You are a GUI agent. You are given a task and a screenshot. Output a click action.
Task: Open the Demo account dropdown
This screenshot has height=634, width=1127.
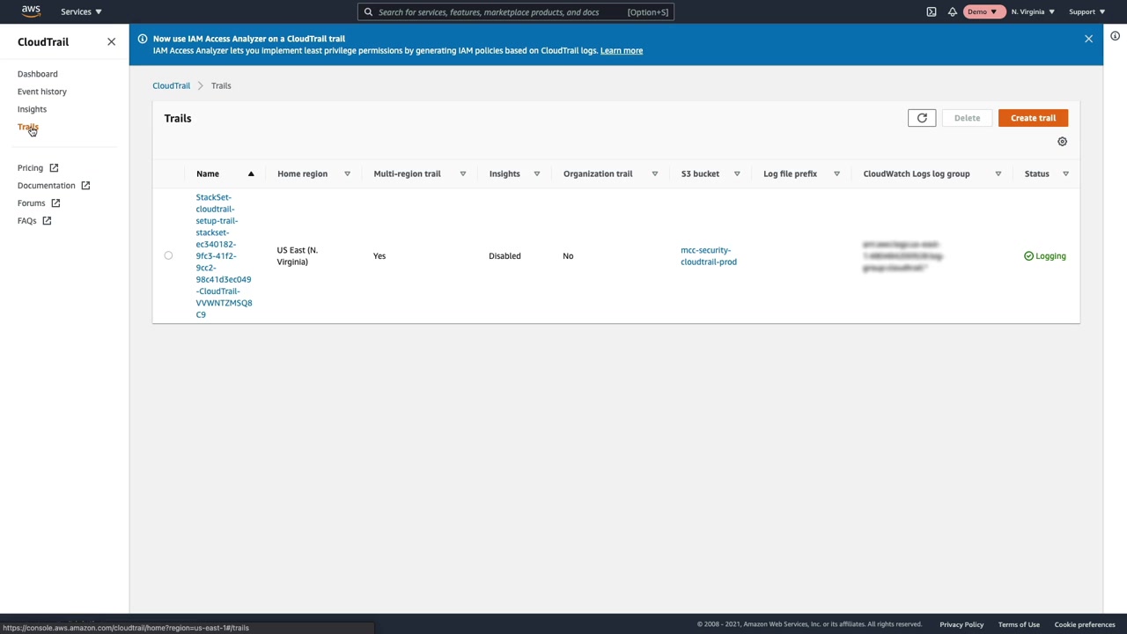tap(983, 12)
